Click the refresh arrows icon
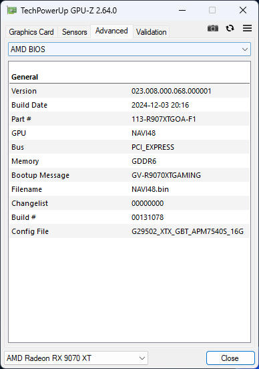The width and height of the screenshot is (259, 369). (230, 28)
